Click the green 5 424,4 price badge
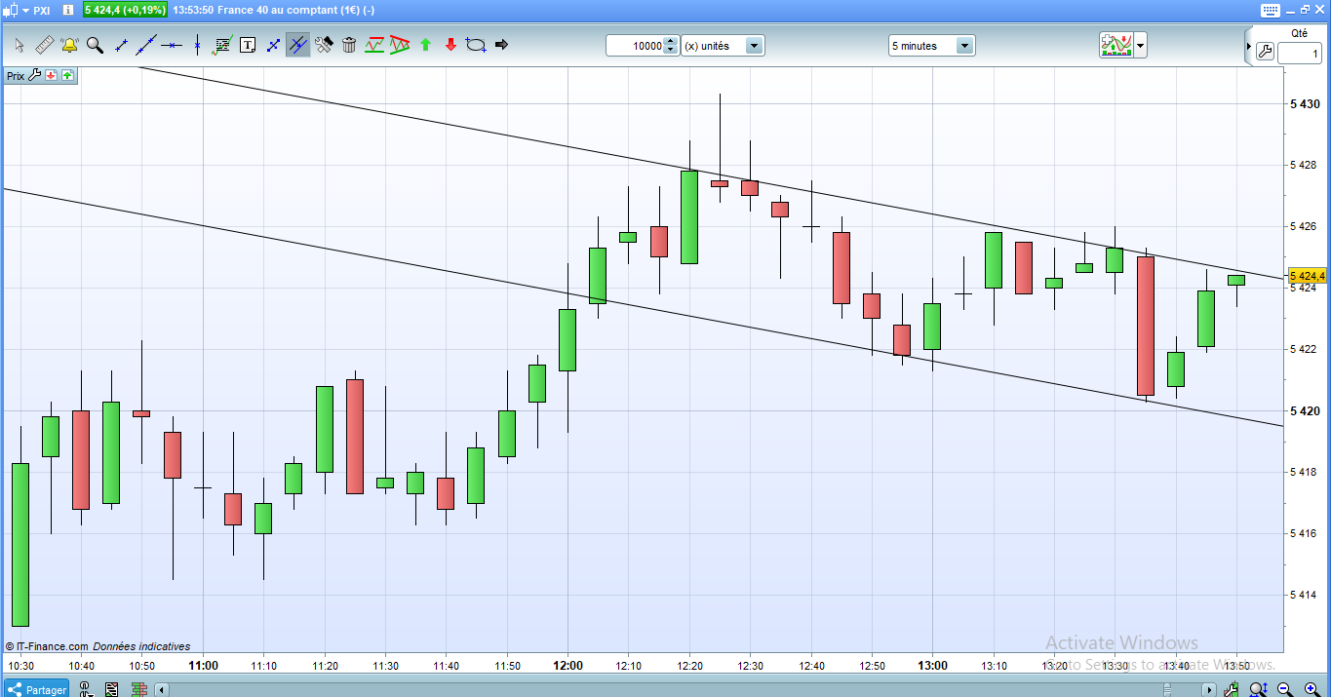Viewport: 1331px width, 697px height. pyautogui.click(x=123, y=10)
